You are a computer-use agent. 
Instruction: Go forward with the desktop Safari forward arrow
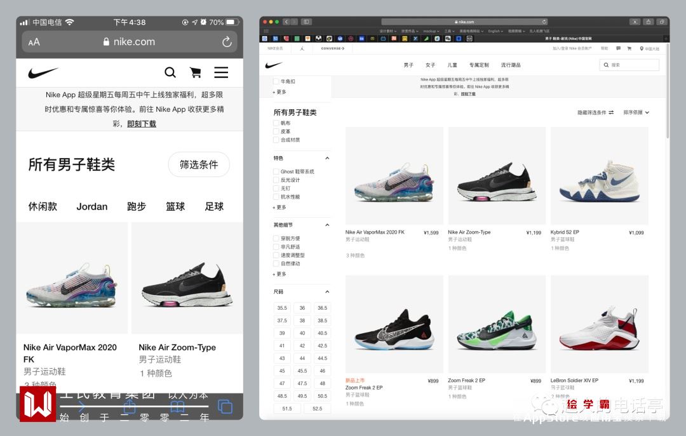coord(294,22)
